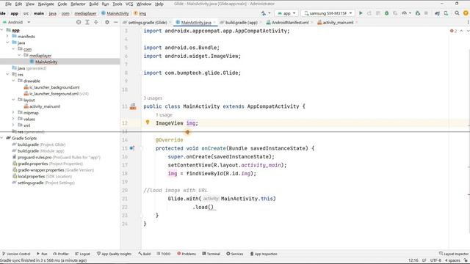Viewport: 470px width, 264px height.
Task: Open the Navigate menu
Action: (x=46, y=4)
